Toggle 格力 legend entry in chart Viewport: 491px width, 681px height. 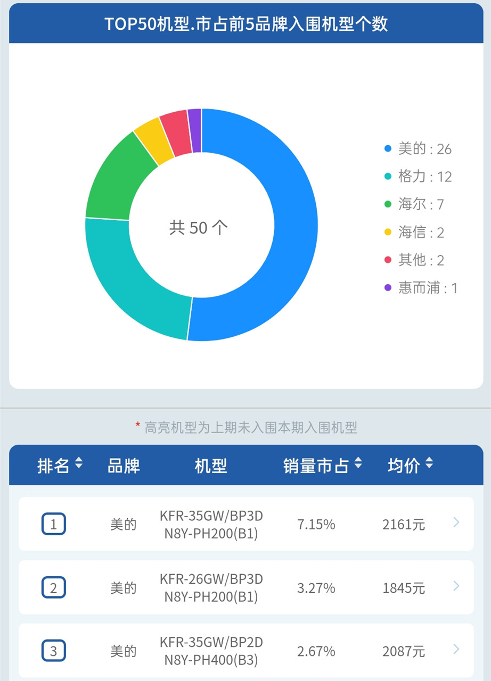(418, 177)
